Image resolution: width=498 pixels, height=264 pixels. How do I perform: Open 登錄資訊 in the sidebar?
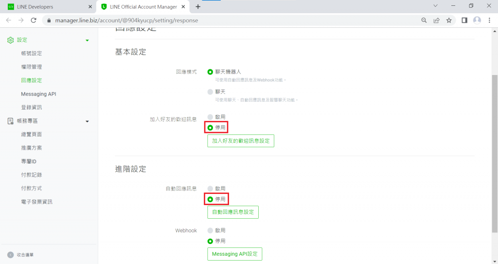[32, 107]
